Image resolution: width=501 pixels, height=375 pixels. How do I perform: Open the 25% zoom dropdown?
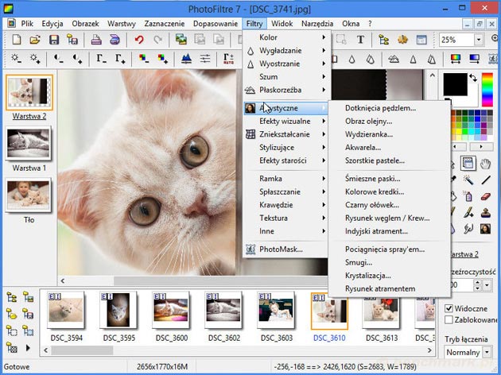tap(479, 39)
